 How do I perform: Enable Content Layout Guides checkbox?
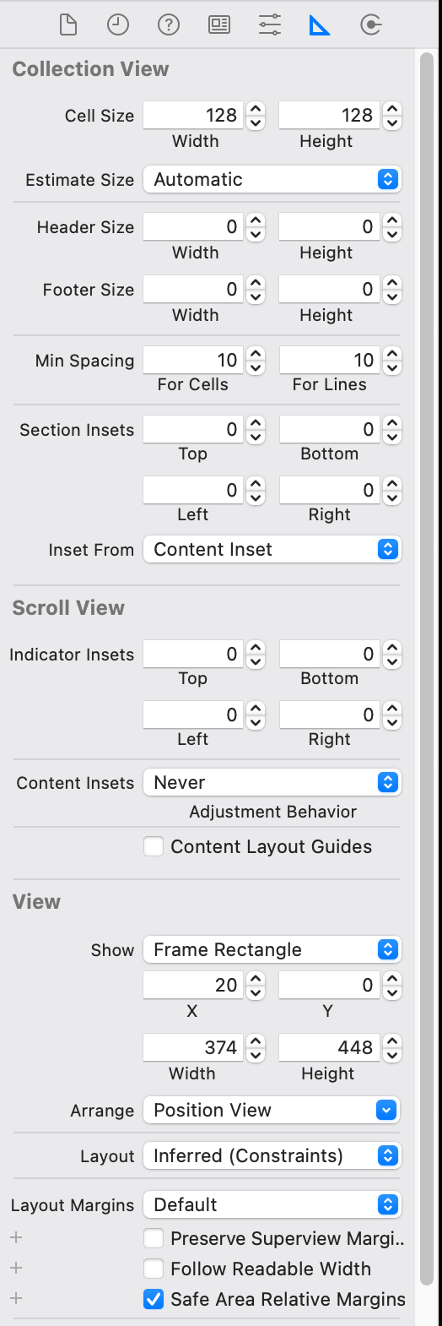point(154,846)
